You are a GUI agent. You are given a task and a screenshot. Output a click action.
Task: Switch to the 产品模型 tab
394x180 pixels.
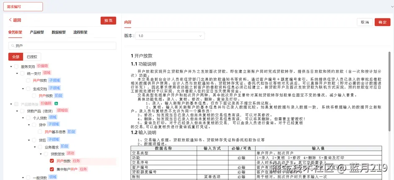37,32
